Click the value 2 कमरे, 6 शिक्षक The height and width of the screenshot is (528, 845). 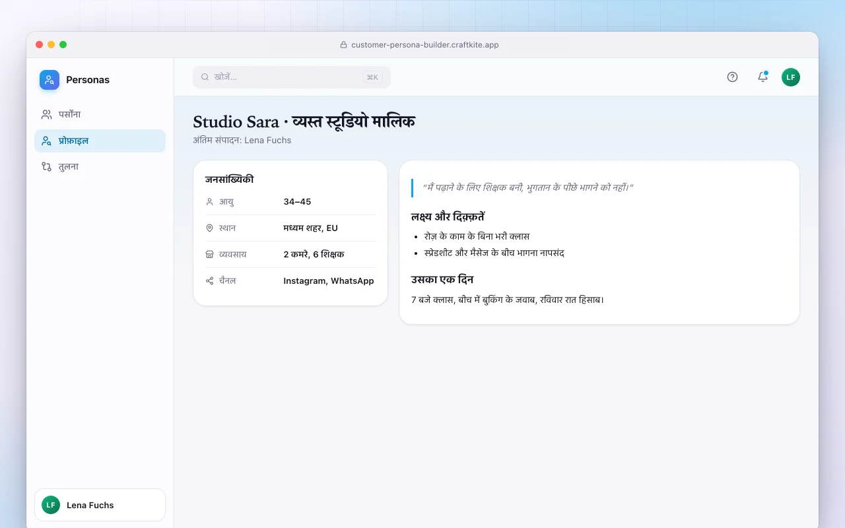pos(314,255)
